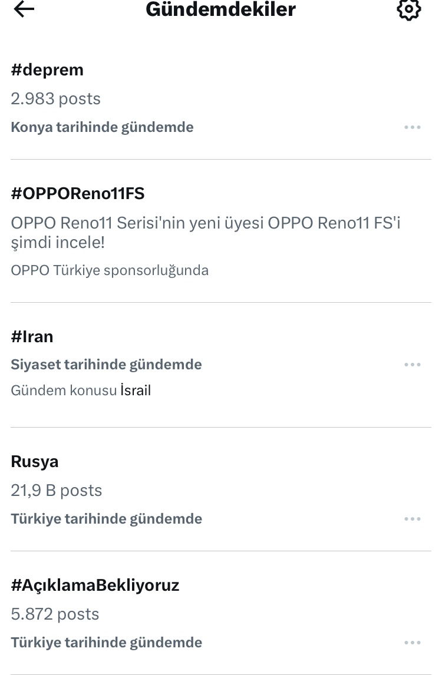Tap the 21,9 B posts count

57,491
